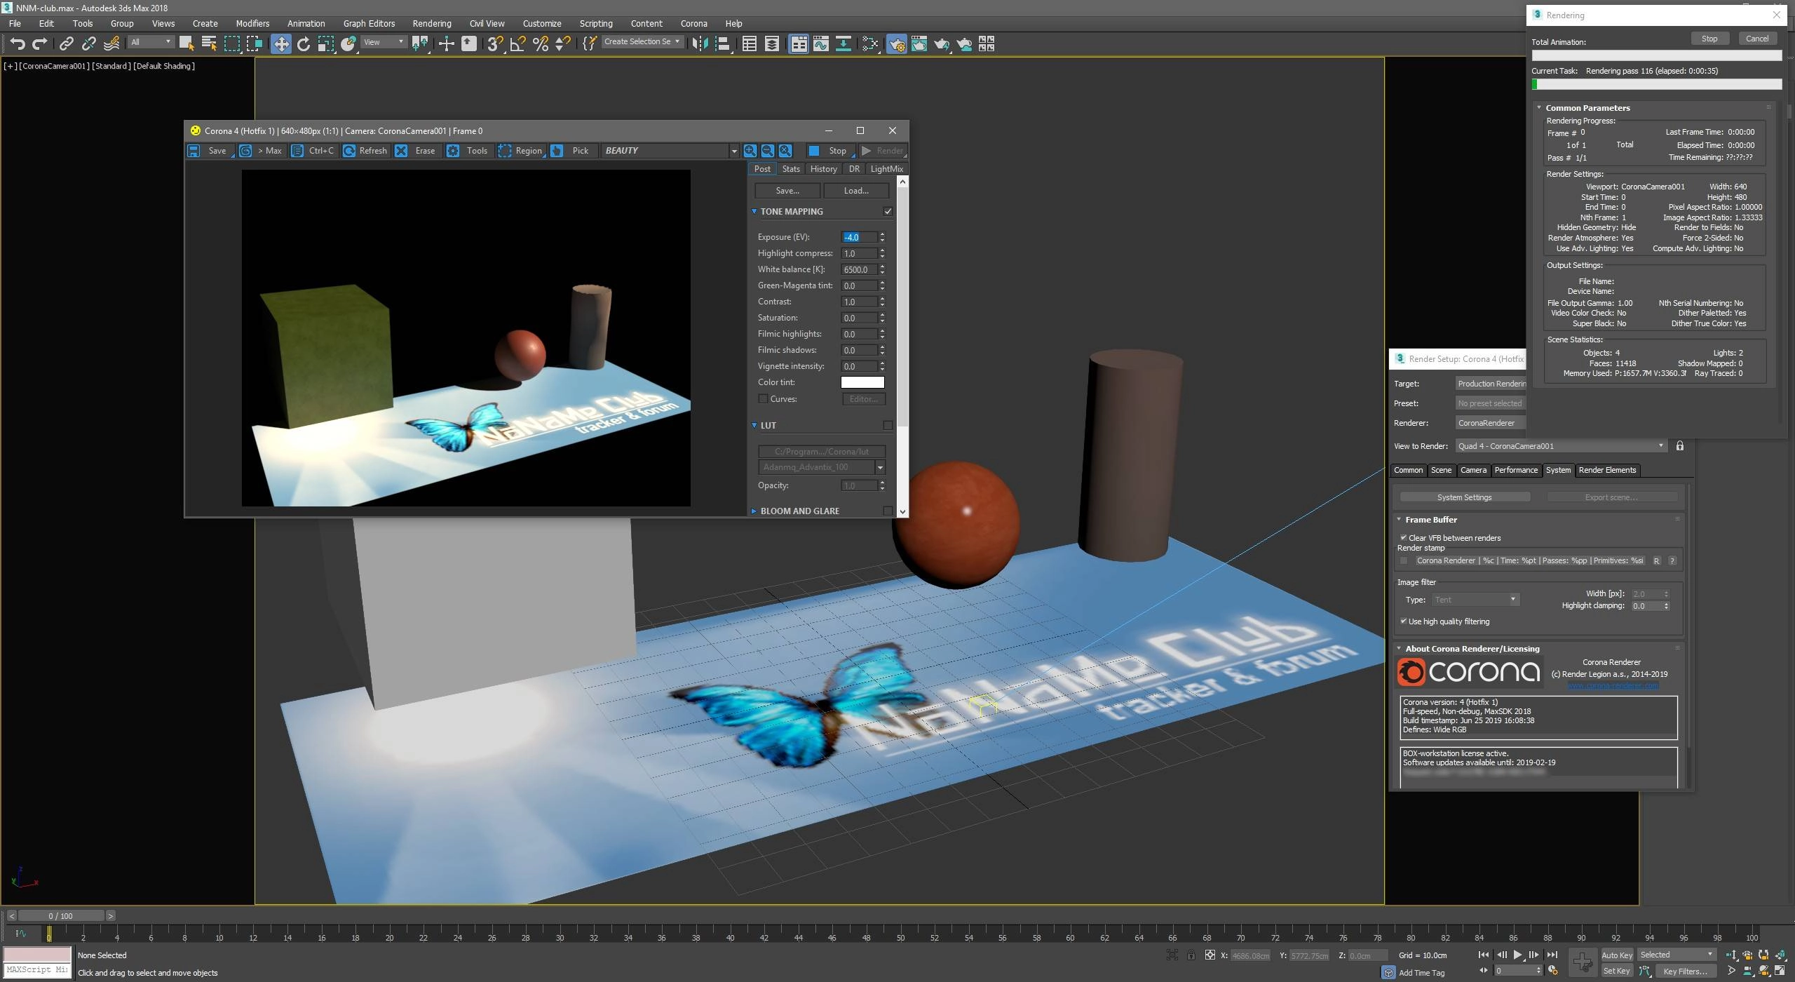
Task: Toggle Use high quality filtering checkbox
Action: (x=1404, y=621)
